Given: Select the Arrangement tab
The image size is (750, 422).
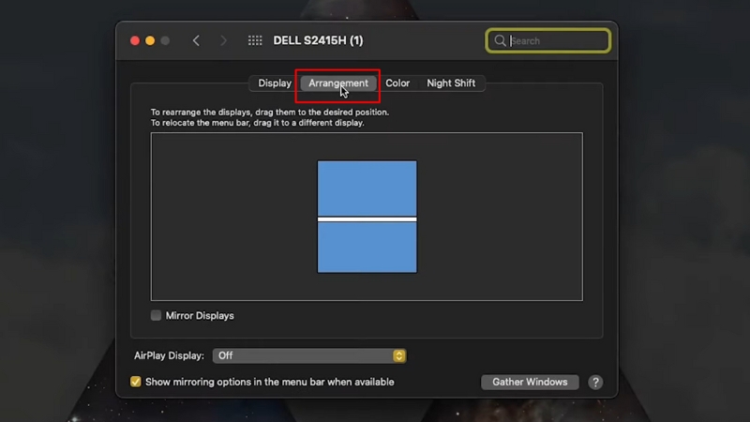Looking at the screenshot, I should click(x=338, y=83).
